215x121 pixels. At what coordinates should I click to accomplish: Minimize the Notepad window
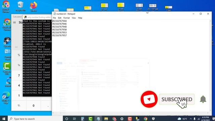click(x=193, y=14)
